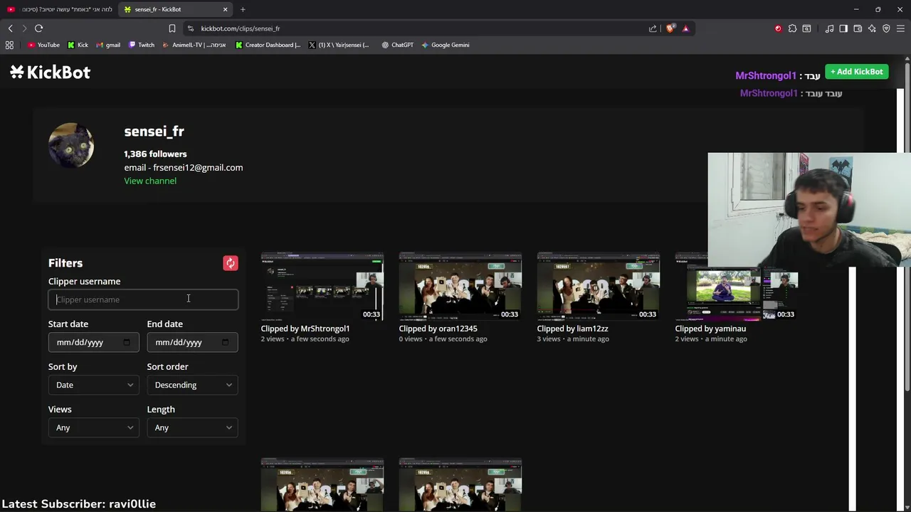Open the bookmarks apps grid icon
Viewport: 911px width, 512px height.
tap(9, 45)
